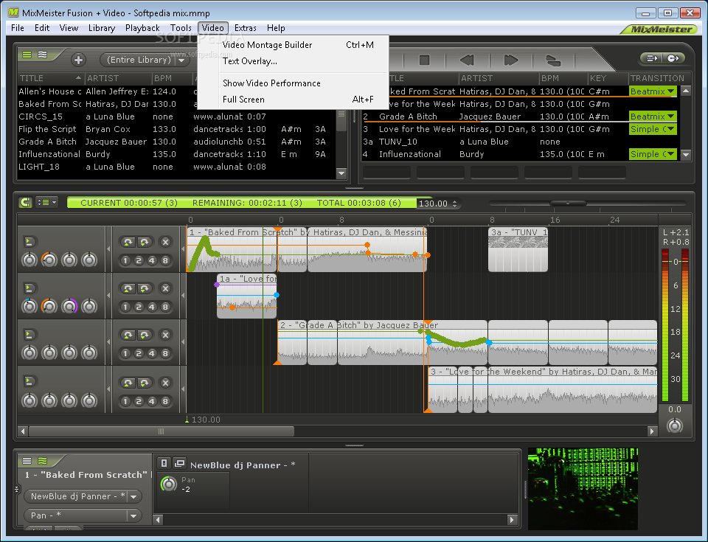Open the timeline view options dropdown
Screen dimensions: 708x542
coord(46,202)
